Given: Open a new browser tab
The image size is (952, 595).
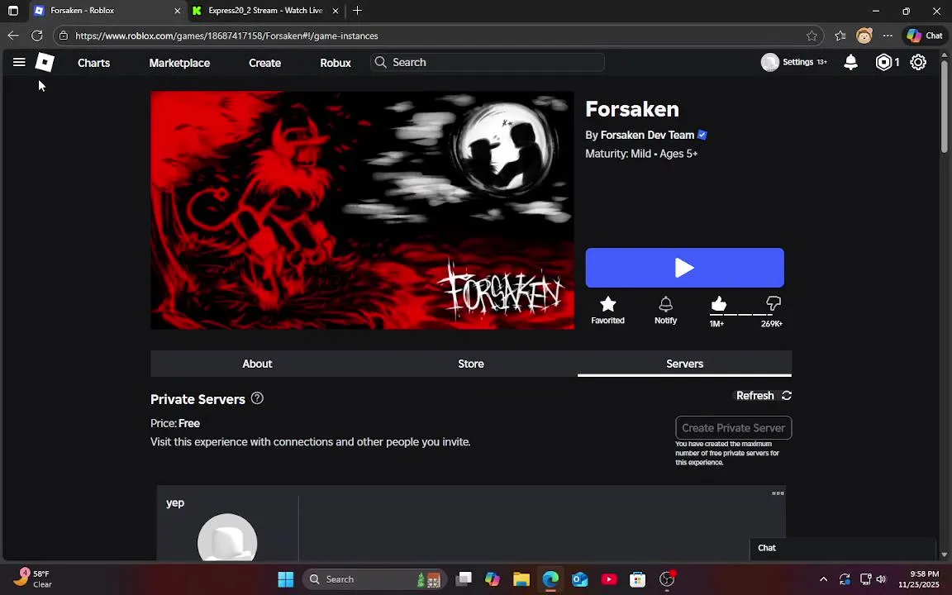Looking at the screenshot, I should pos(357,10).
